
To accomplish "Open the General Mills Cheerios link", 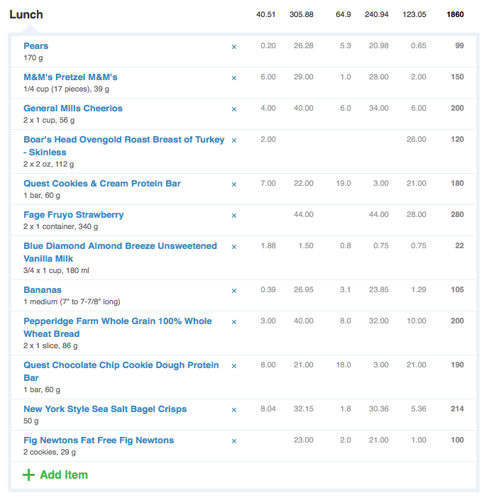I will 72,109.
